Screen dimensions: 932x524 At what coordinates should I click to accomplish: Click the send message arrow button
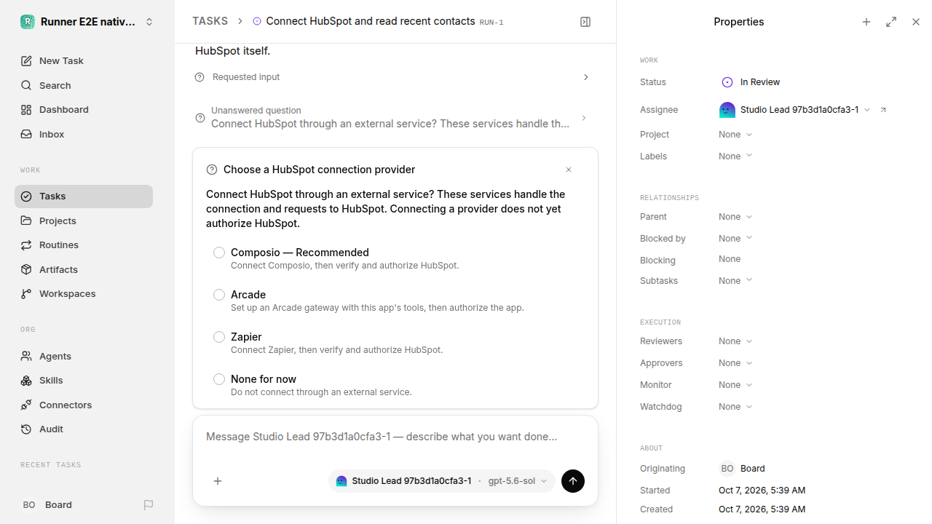pos(573,481)
